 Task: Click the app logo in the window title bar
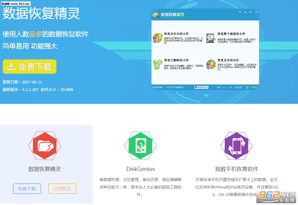point(156,15)
